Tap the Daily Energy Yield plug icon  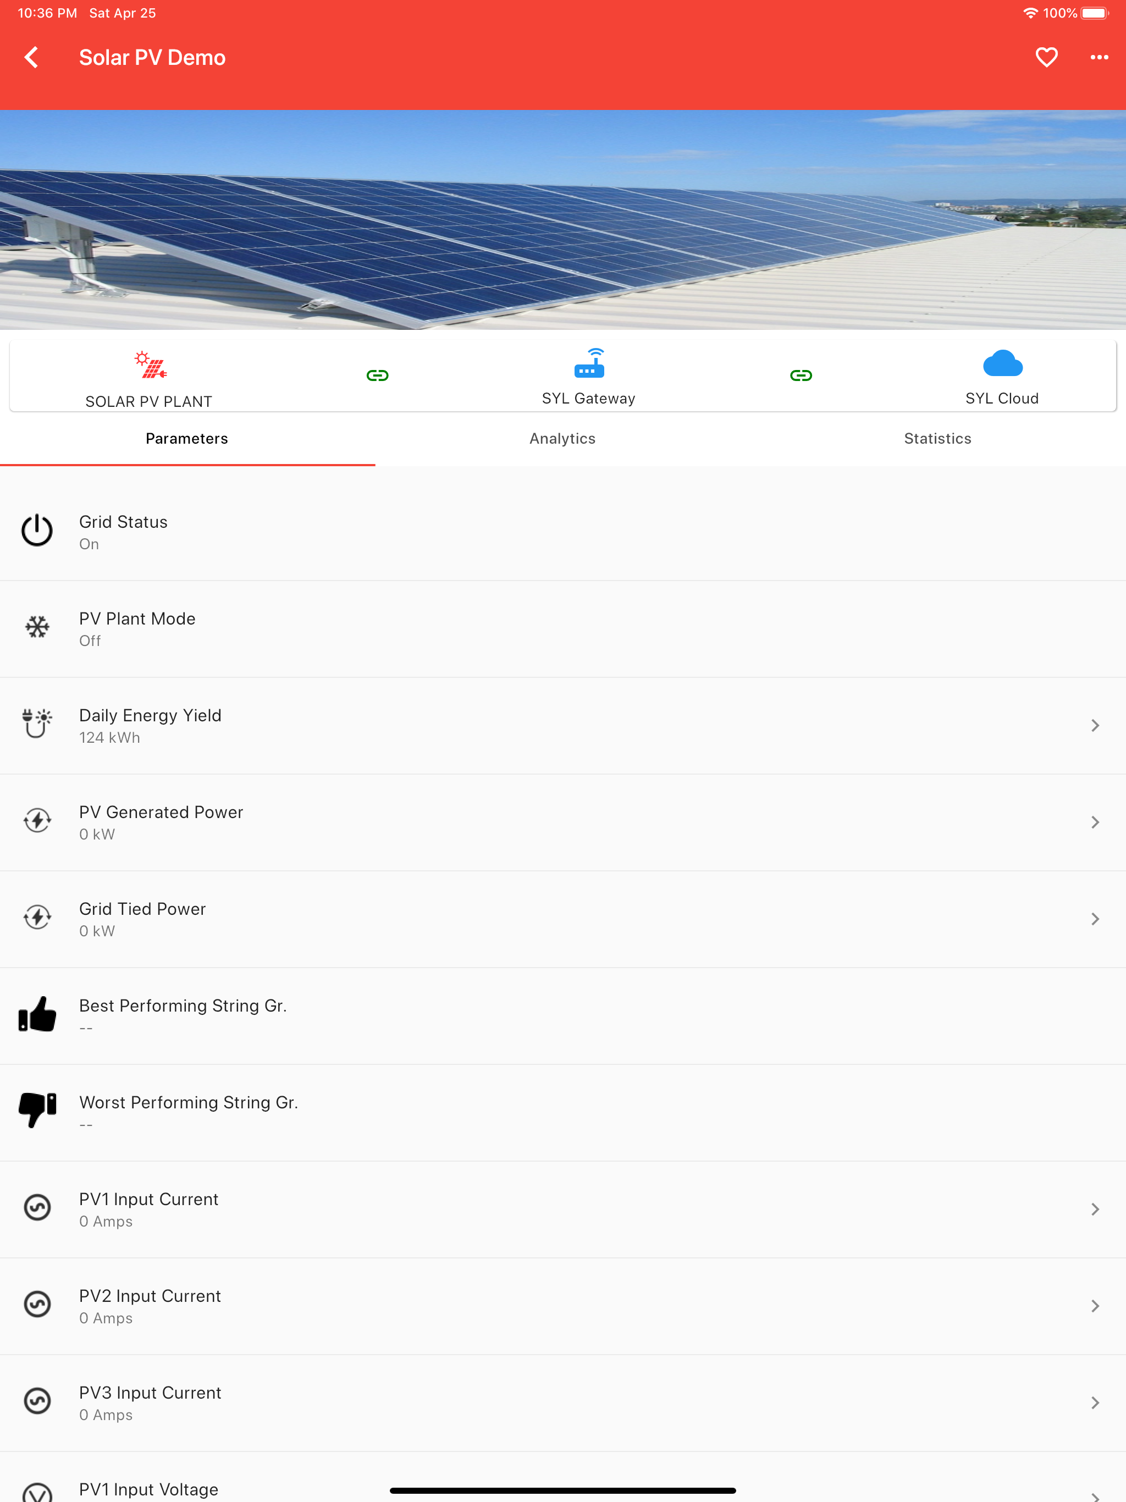[x=37, y=724]
